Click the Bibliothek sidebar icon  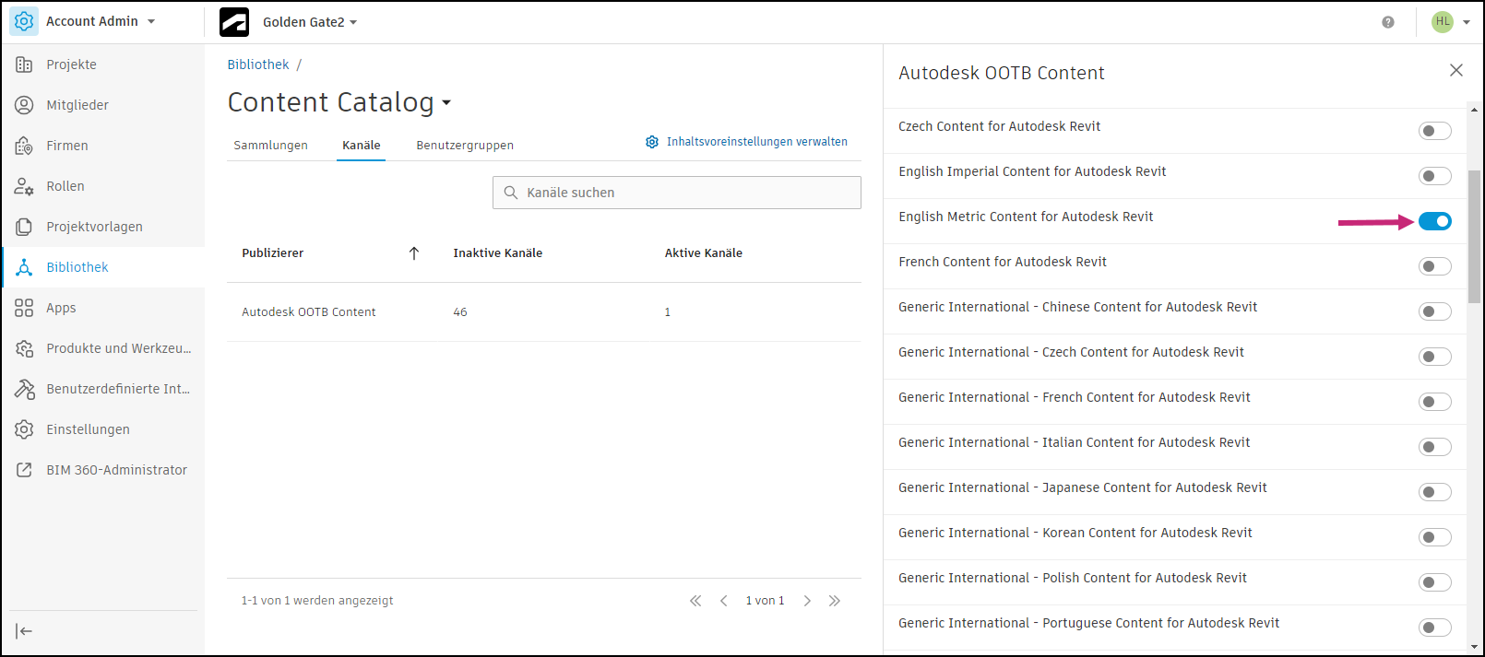[24, 267]
